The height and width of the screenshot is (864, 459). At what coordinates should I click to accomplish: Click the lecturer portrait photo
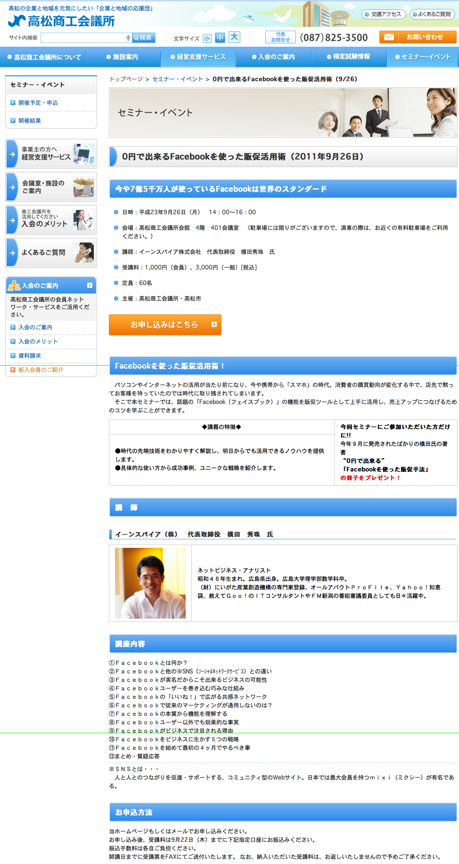[x=150, y=583]
